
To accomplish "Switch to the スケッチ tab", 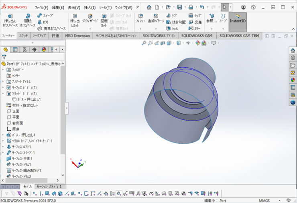I will pyautogui.click(x=23, y=36).
